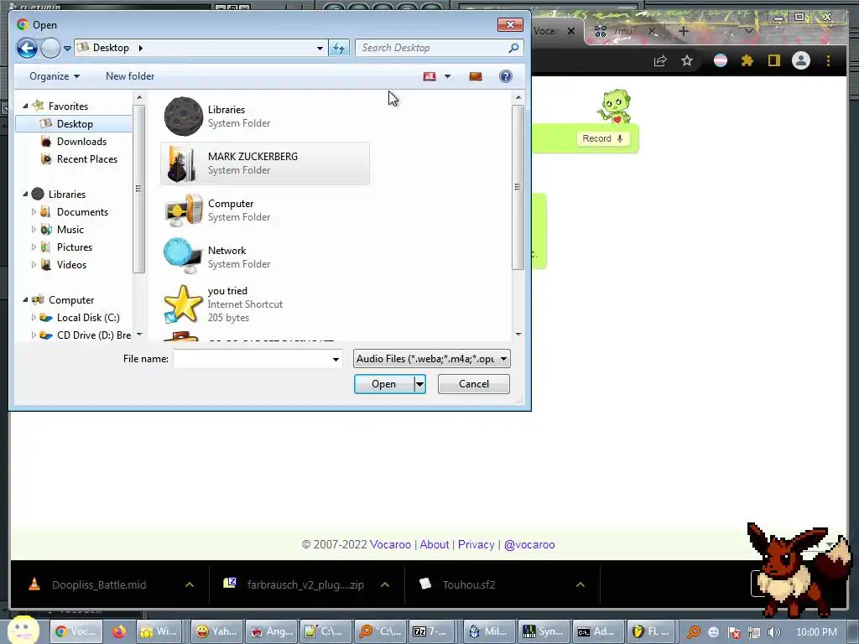Select Desktop under Favorites
859x644 pixels.
click(74, 124)
